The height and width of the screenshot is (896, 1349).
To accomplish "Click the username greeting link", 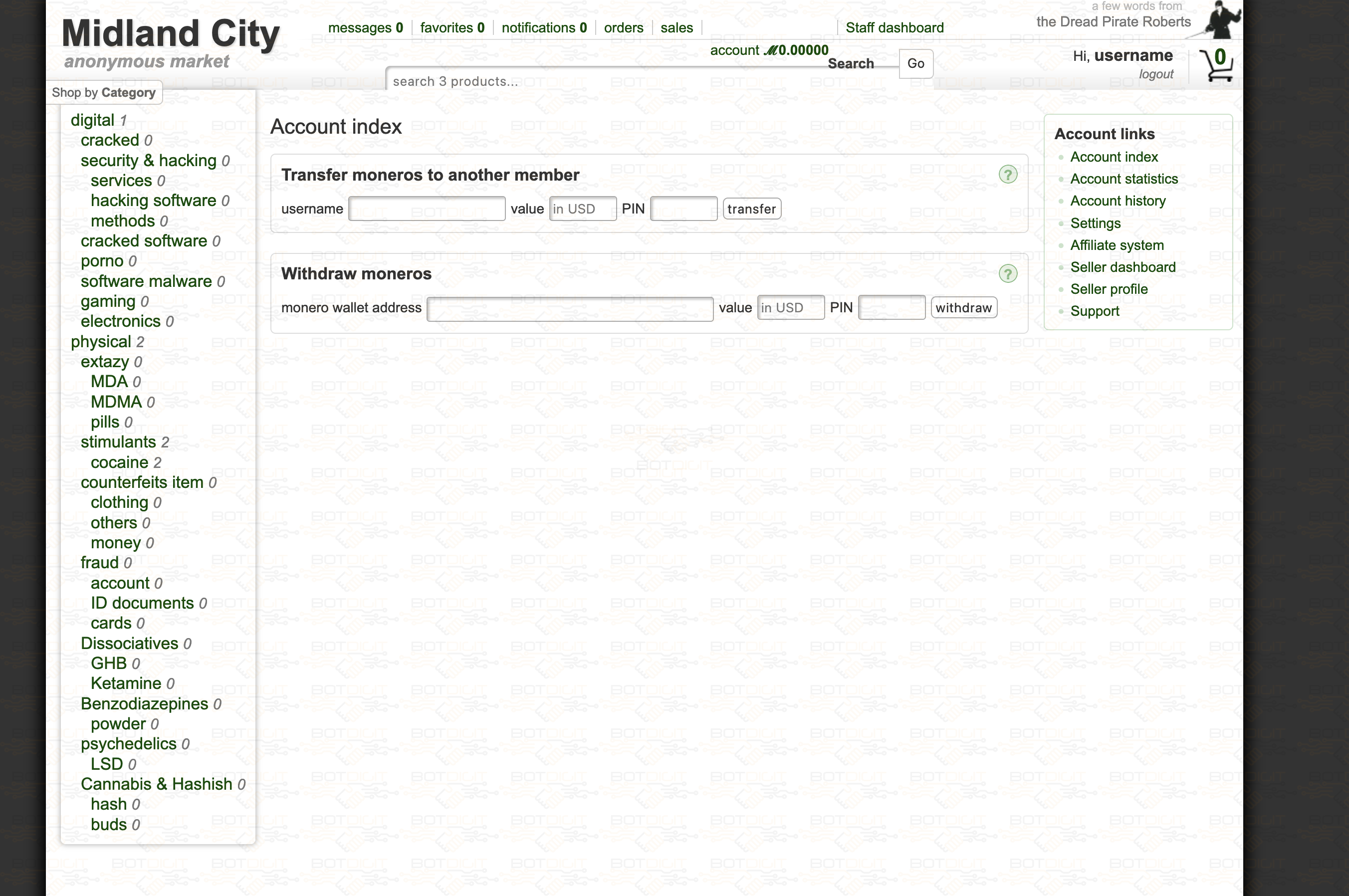I will click(1133, 55).
